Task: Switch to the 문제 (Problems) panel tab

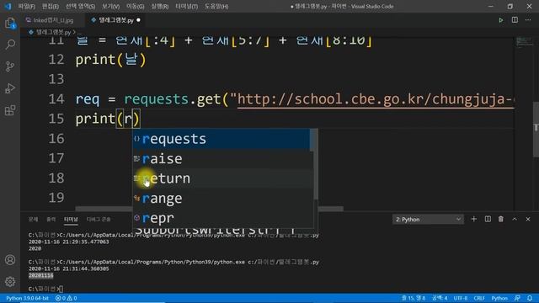Action: click(34, 219)
